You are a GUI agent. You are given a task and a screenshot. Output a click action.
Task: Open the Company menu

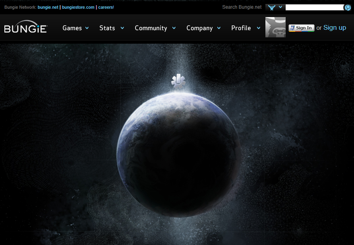[199, 28]
